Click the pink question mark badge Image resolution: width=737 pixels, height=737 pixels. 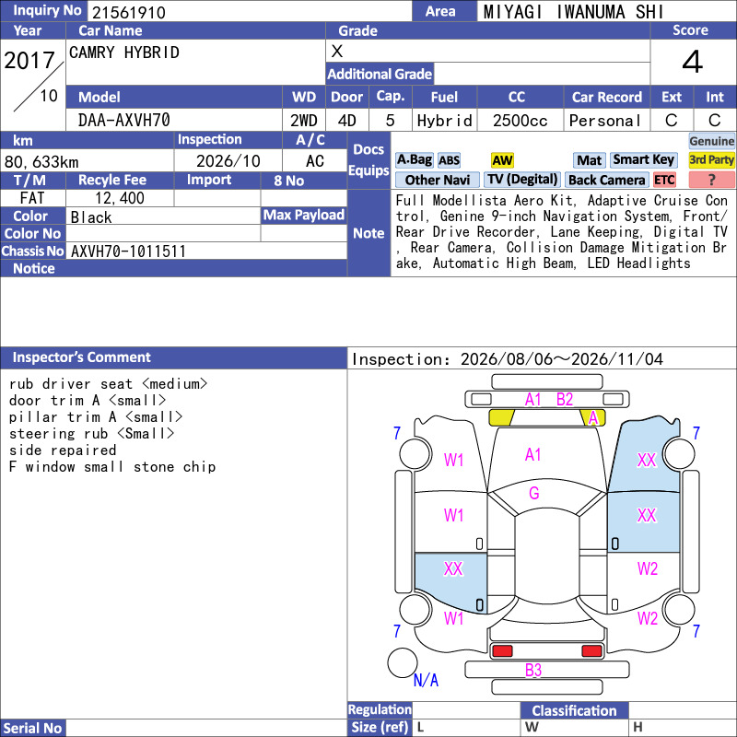[x=711, y=180]
